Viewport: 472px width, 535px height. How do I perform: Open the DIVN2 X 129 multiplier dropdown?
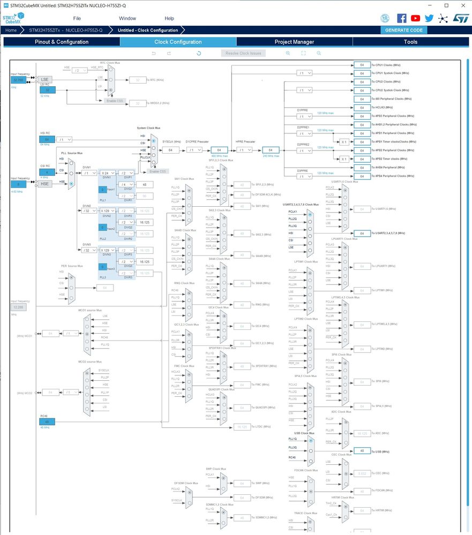point(108,211)
